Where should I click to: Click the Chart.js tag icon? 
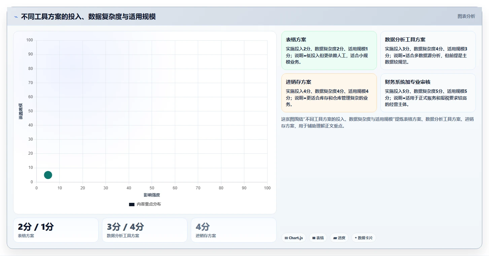coord(286,238)
